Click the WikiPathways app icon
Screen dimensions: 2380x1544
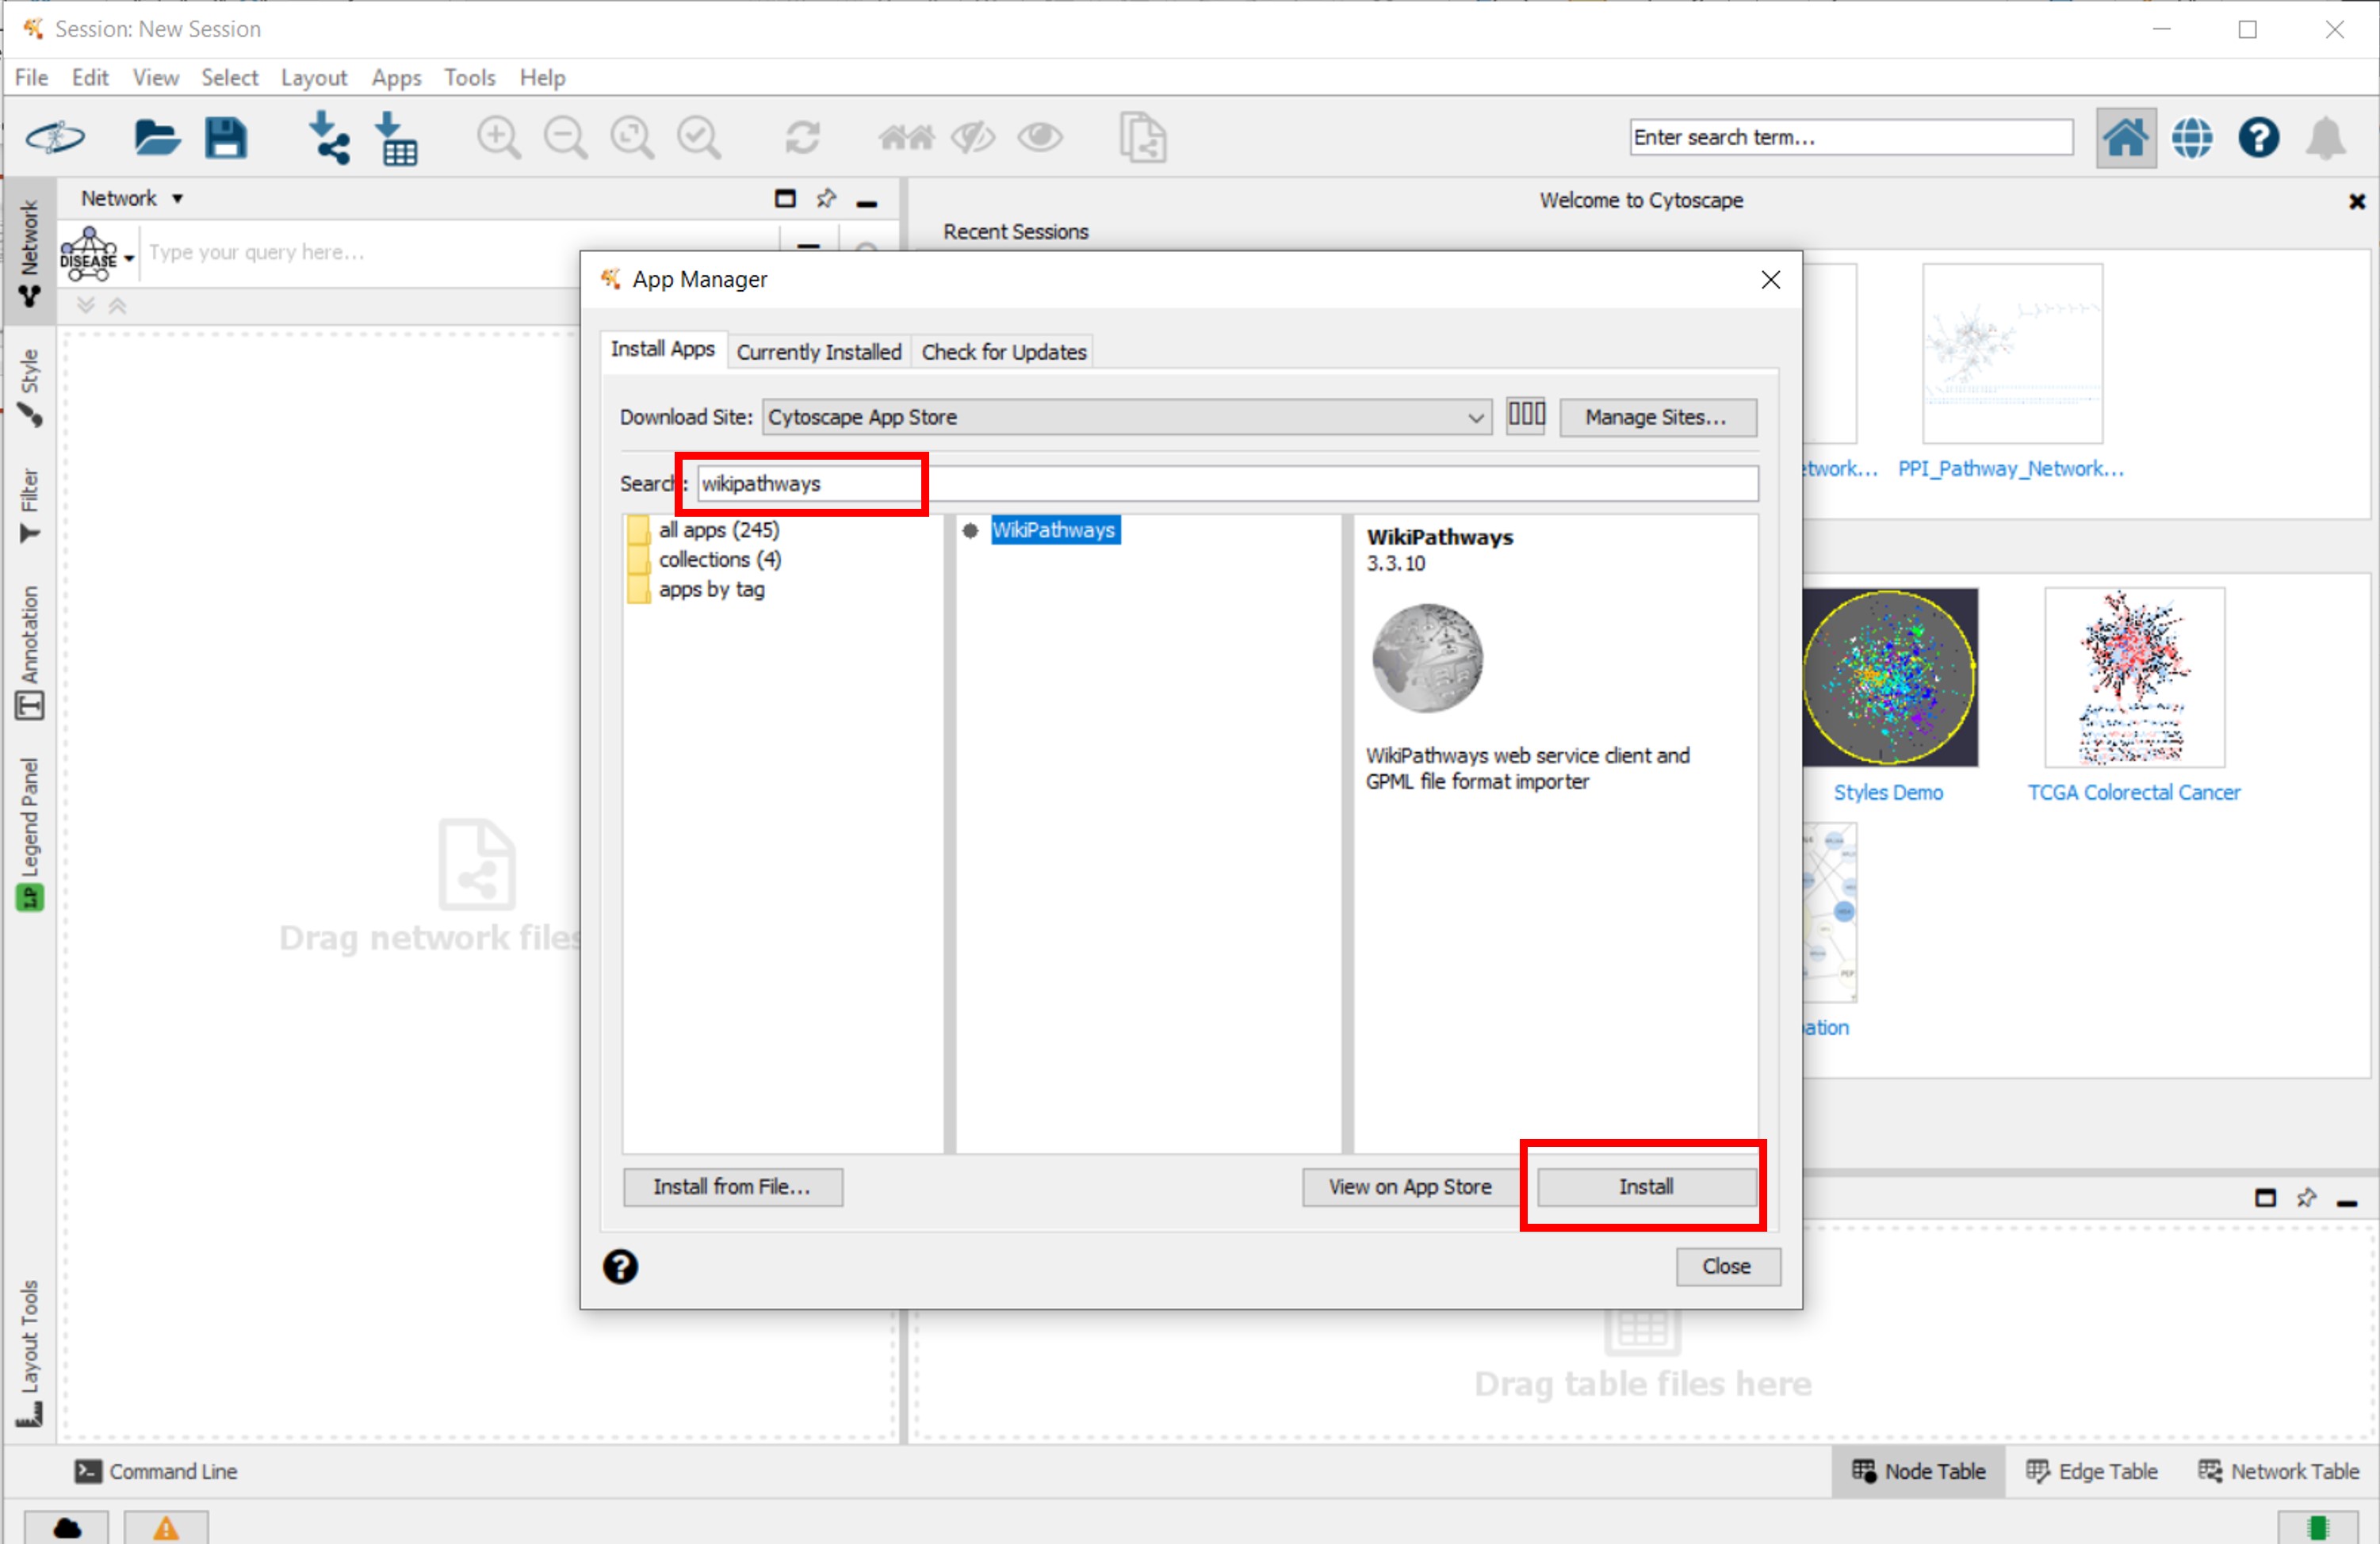click(1428, 659)
